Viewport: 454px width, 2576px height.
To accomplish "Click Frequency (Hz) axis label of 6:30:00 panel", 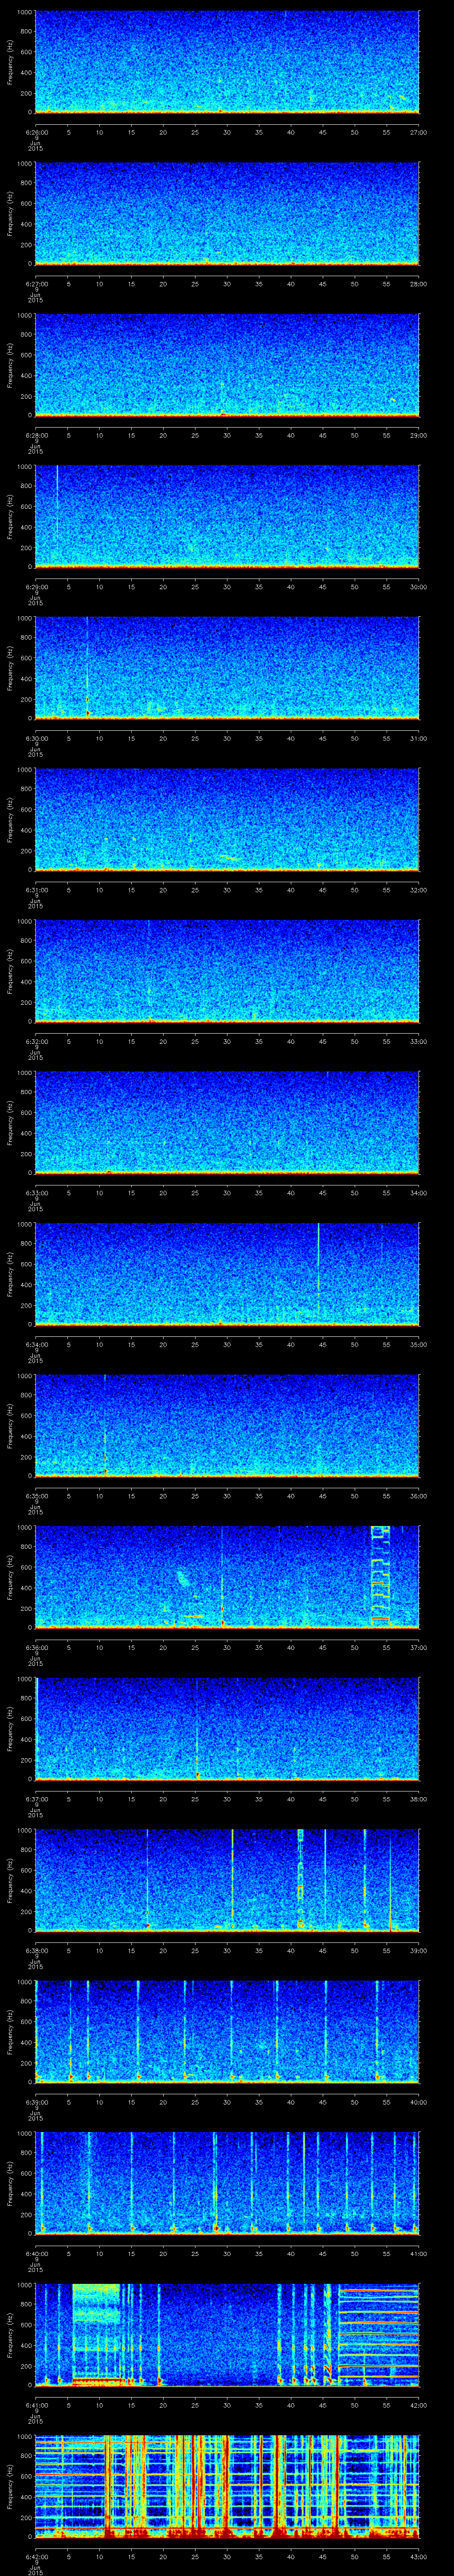I will (x=11, y=668).
